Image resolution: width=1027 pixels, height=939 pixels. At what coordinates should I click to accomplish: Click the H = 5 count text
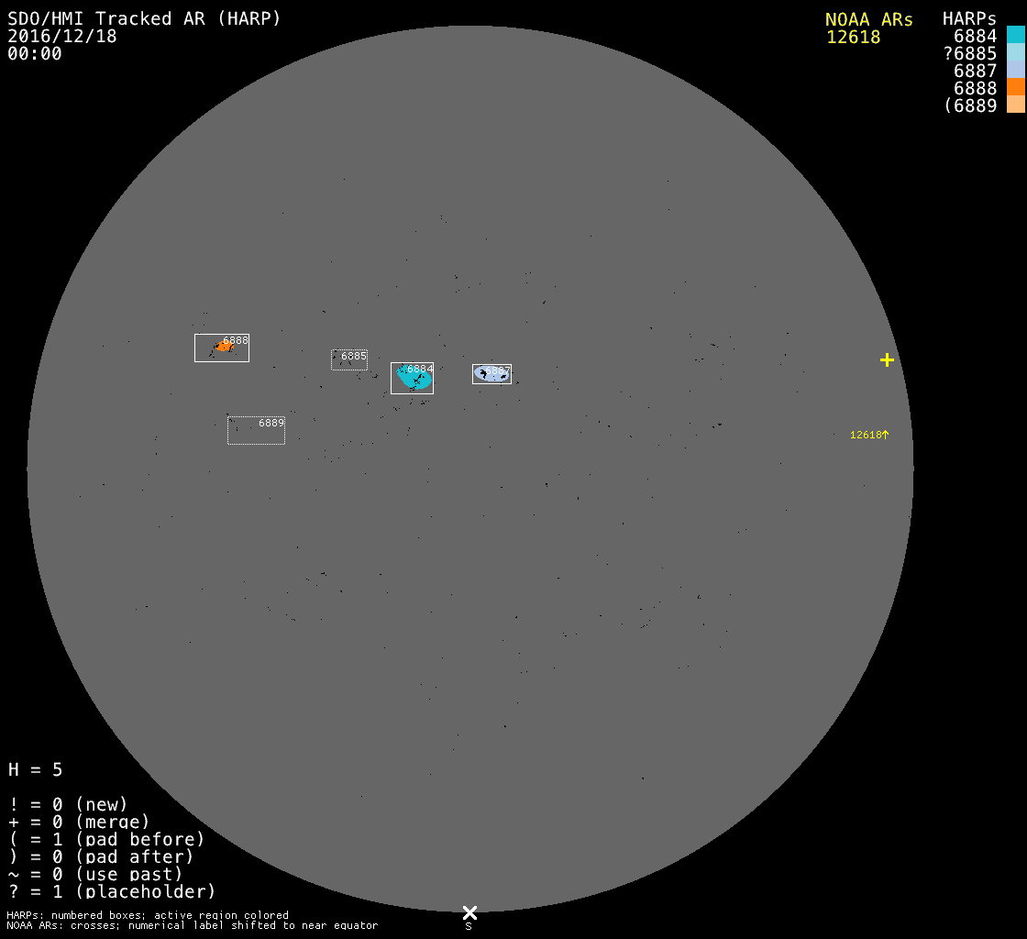(x=36, y=769)
